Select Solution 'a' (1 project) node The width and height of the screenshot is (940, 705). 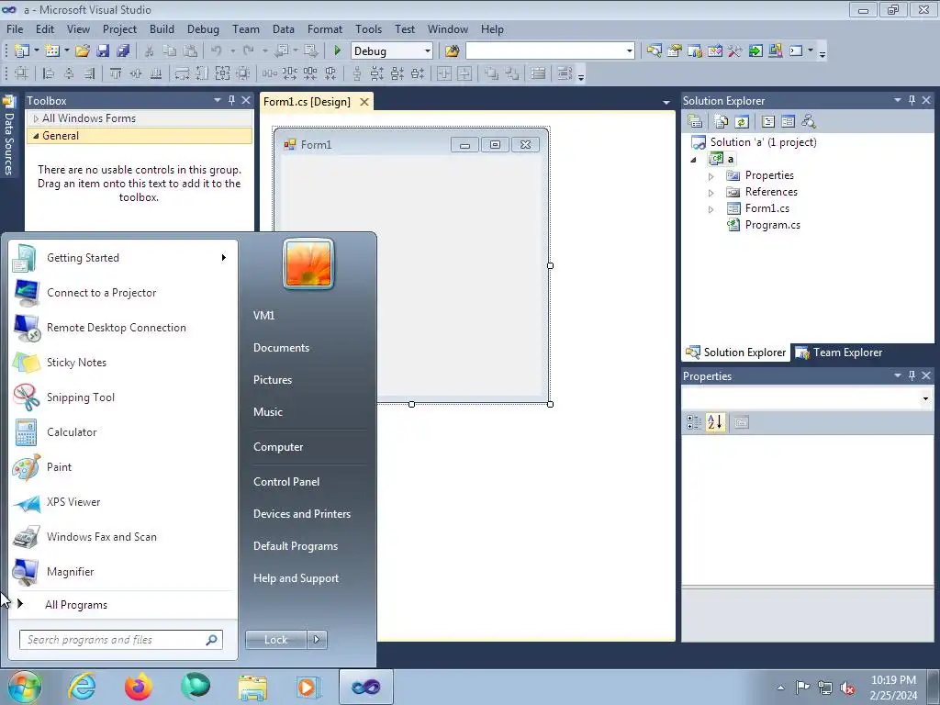tap(763, 142)
